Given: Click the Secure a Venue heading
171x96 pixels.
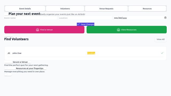Looking at the screenshot, I should click(20, 62).
